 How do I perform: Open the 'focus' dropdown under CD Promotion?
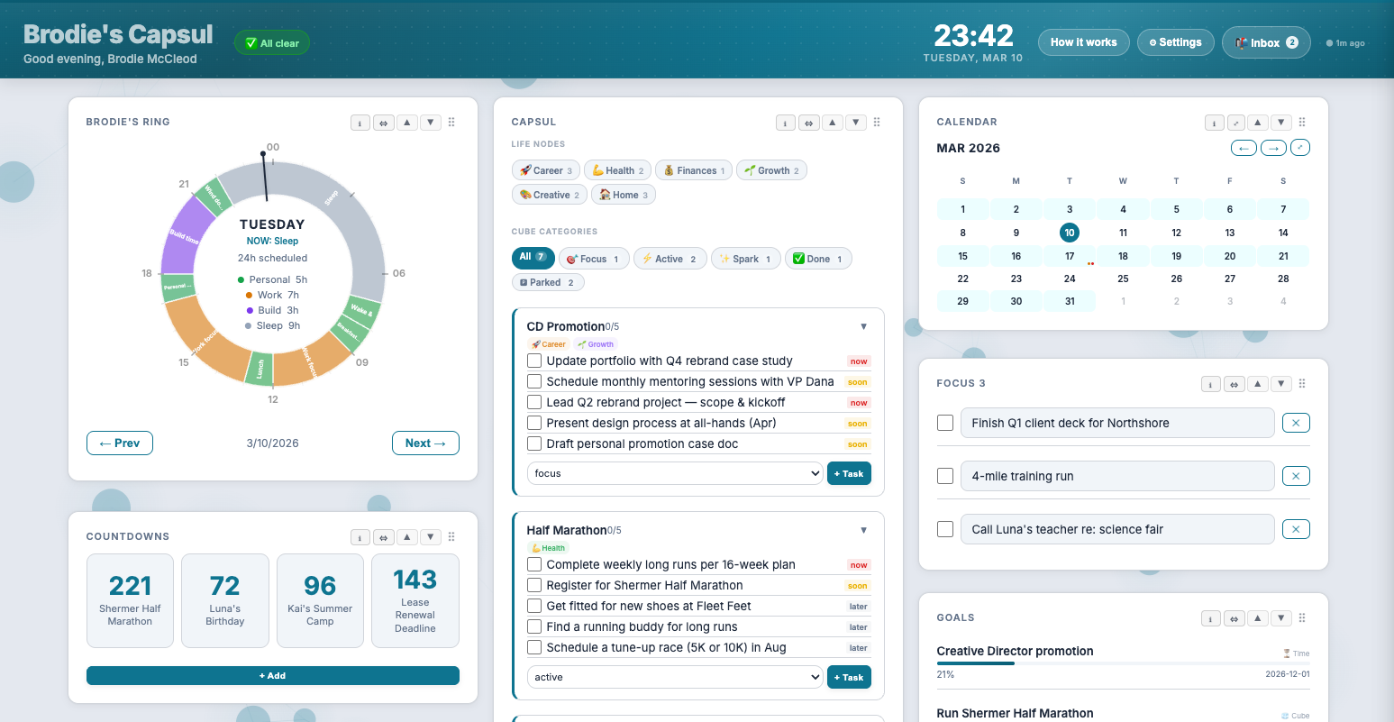[674, 472]
